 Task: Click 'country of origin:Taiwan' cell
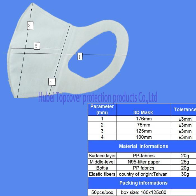[143, 174]
